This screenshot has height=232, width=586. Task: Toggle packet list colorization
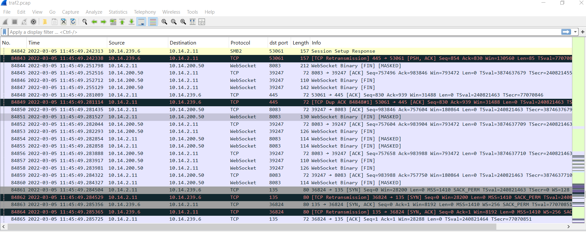153,22
